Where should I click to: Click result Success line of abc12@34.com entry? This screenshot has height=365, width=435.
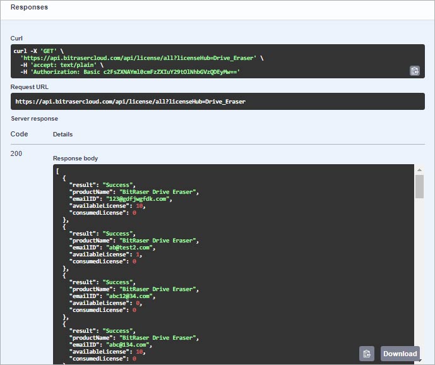102,282
